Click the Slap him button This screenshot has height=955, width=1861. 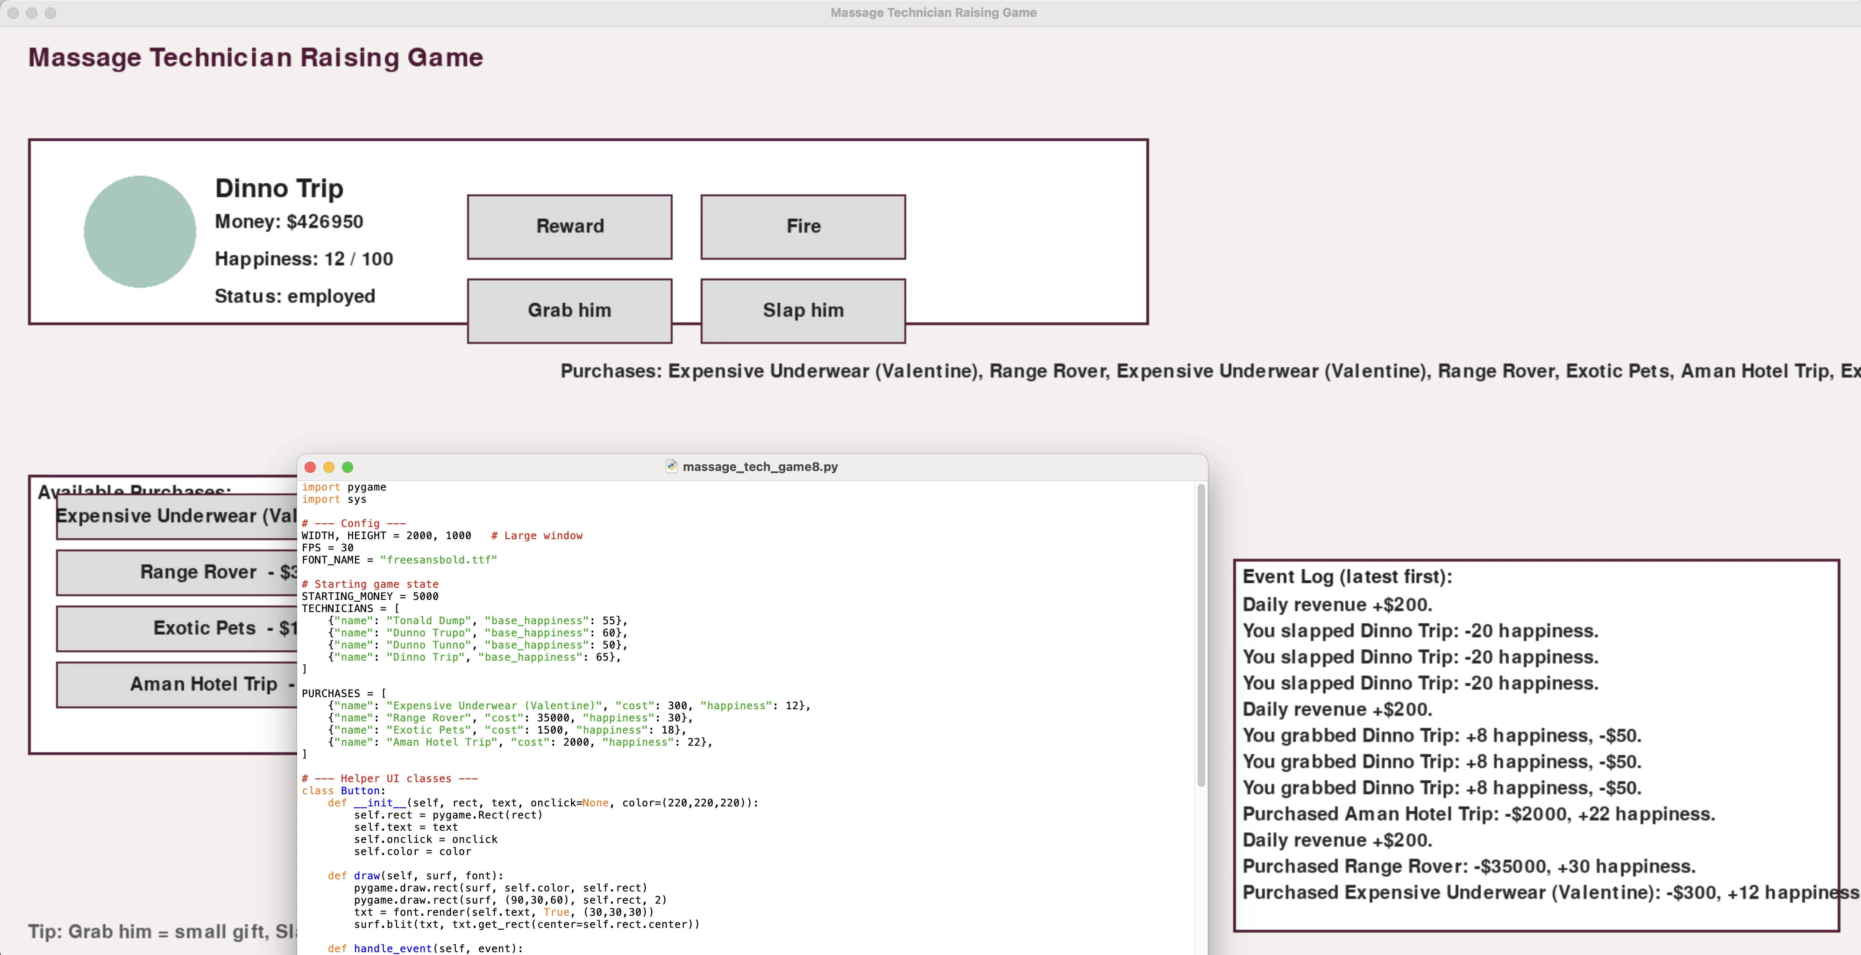[803, 311]
